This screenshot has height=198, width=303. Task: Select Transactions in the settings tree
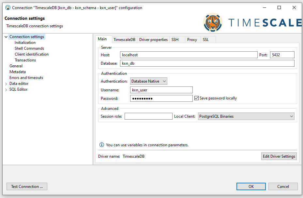tap(25, 60)
